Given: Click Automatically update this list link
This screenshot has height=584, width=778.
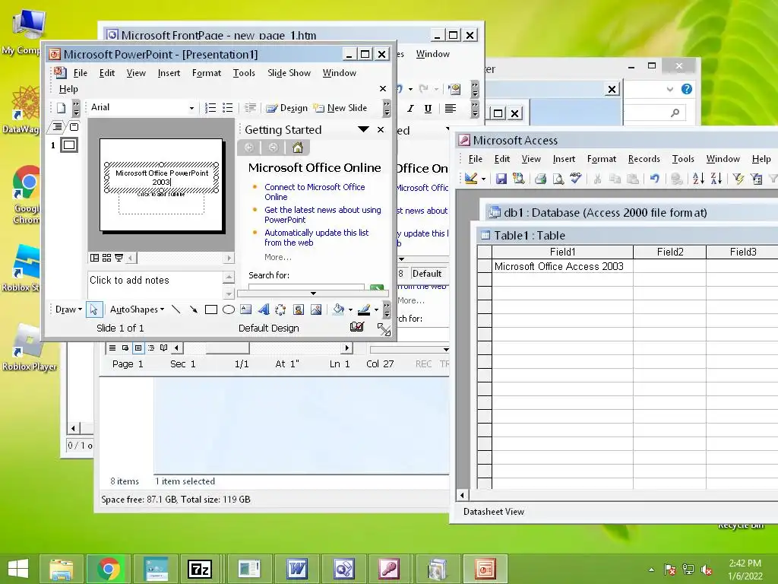Looking at the screenshot, I should 317,237.
